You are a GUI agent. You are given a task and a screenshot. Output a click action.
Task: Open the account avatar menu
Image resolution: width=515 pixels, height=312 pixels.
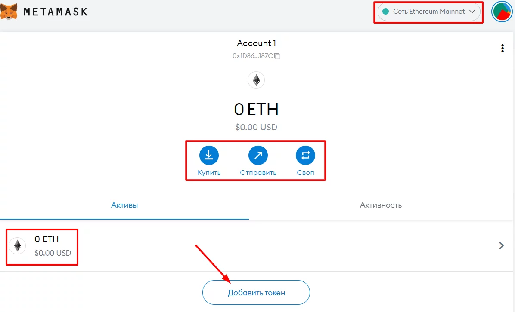click(x=501, y=12)
